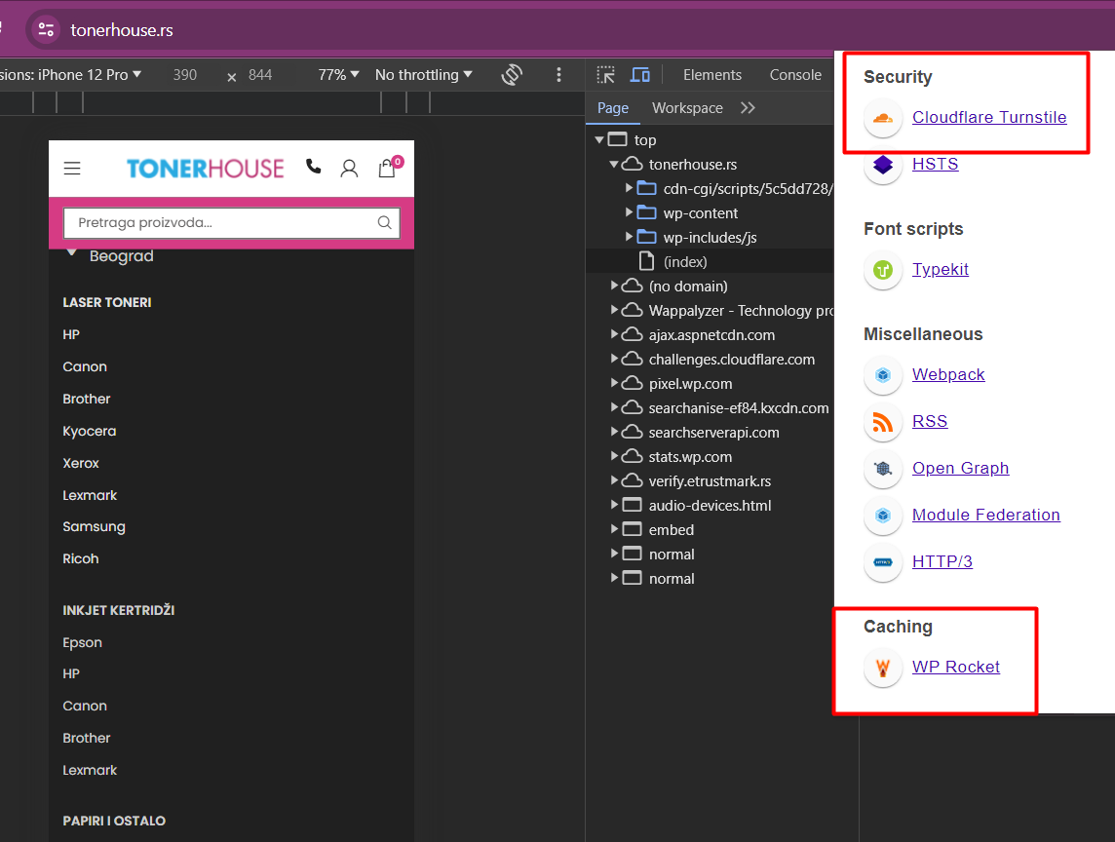Expand the pixel.wp.com node

click(614, 383)
